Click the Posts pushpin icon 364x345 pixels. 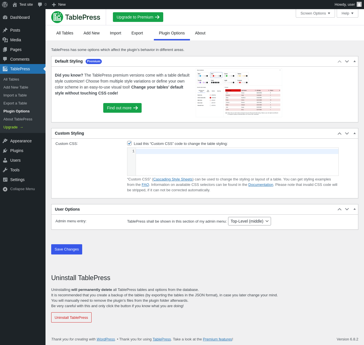[x=5, y=30]
